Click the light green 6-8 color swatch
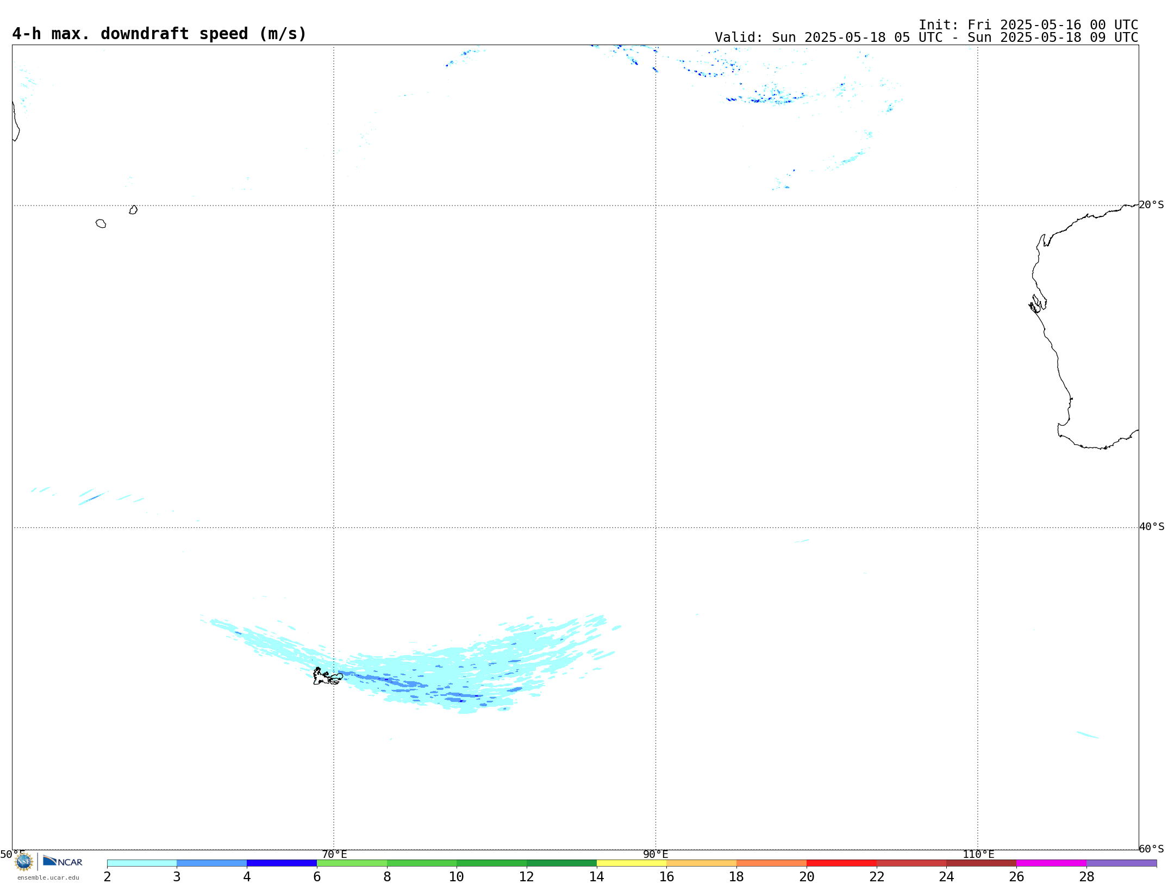 (x=352, y=863)
